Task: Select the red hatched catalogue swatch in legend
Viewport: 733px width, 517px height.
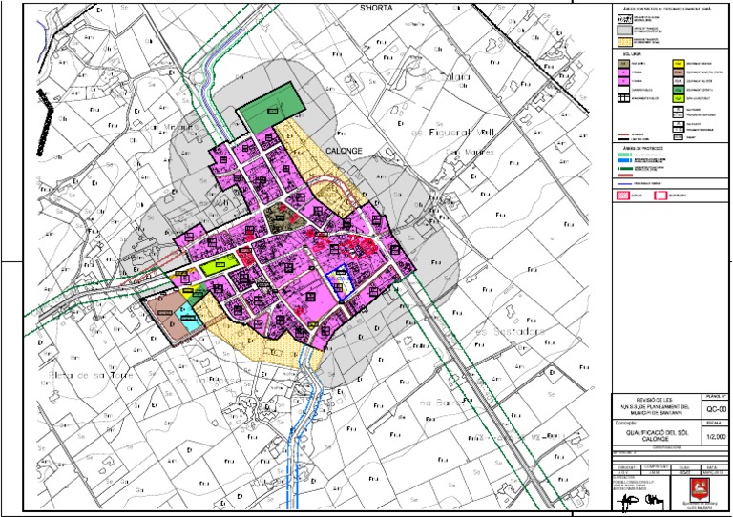Action: point(623,196)
